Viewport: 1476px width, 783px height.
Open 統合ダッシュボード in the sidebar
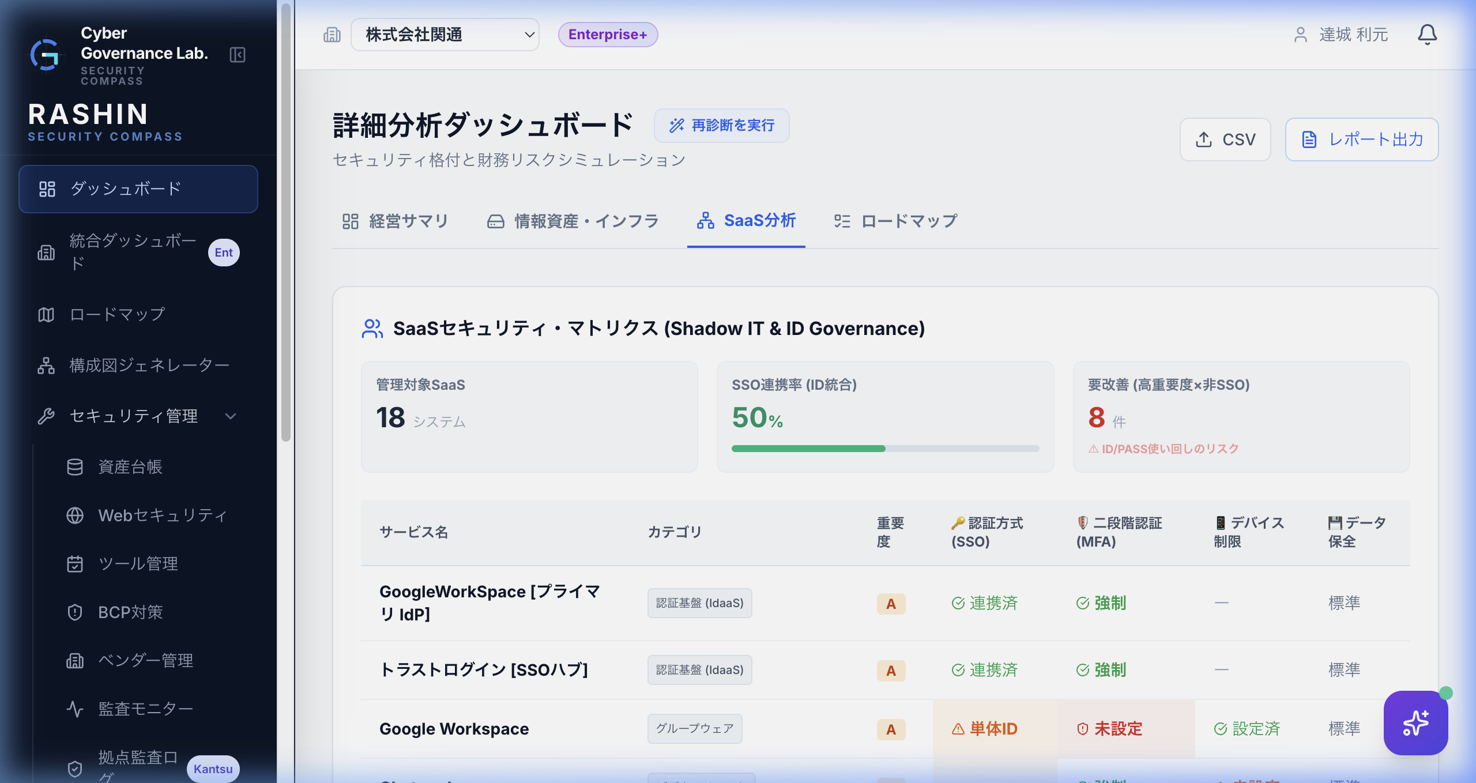[x=138, y=253]
